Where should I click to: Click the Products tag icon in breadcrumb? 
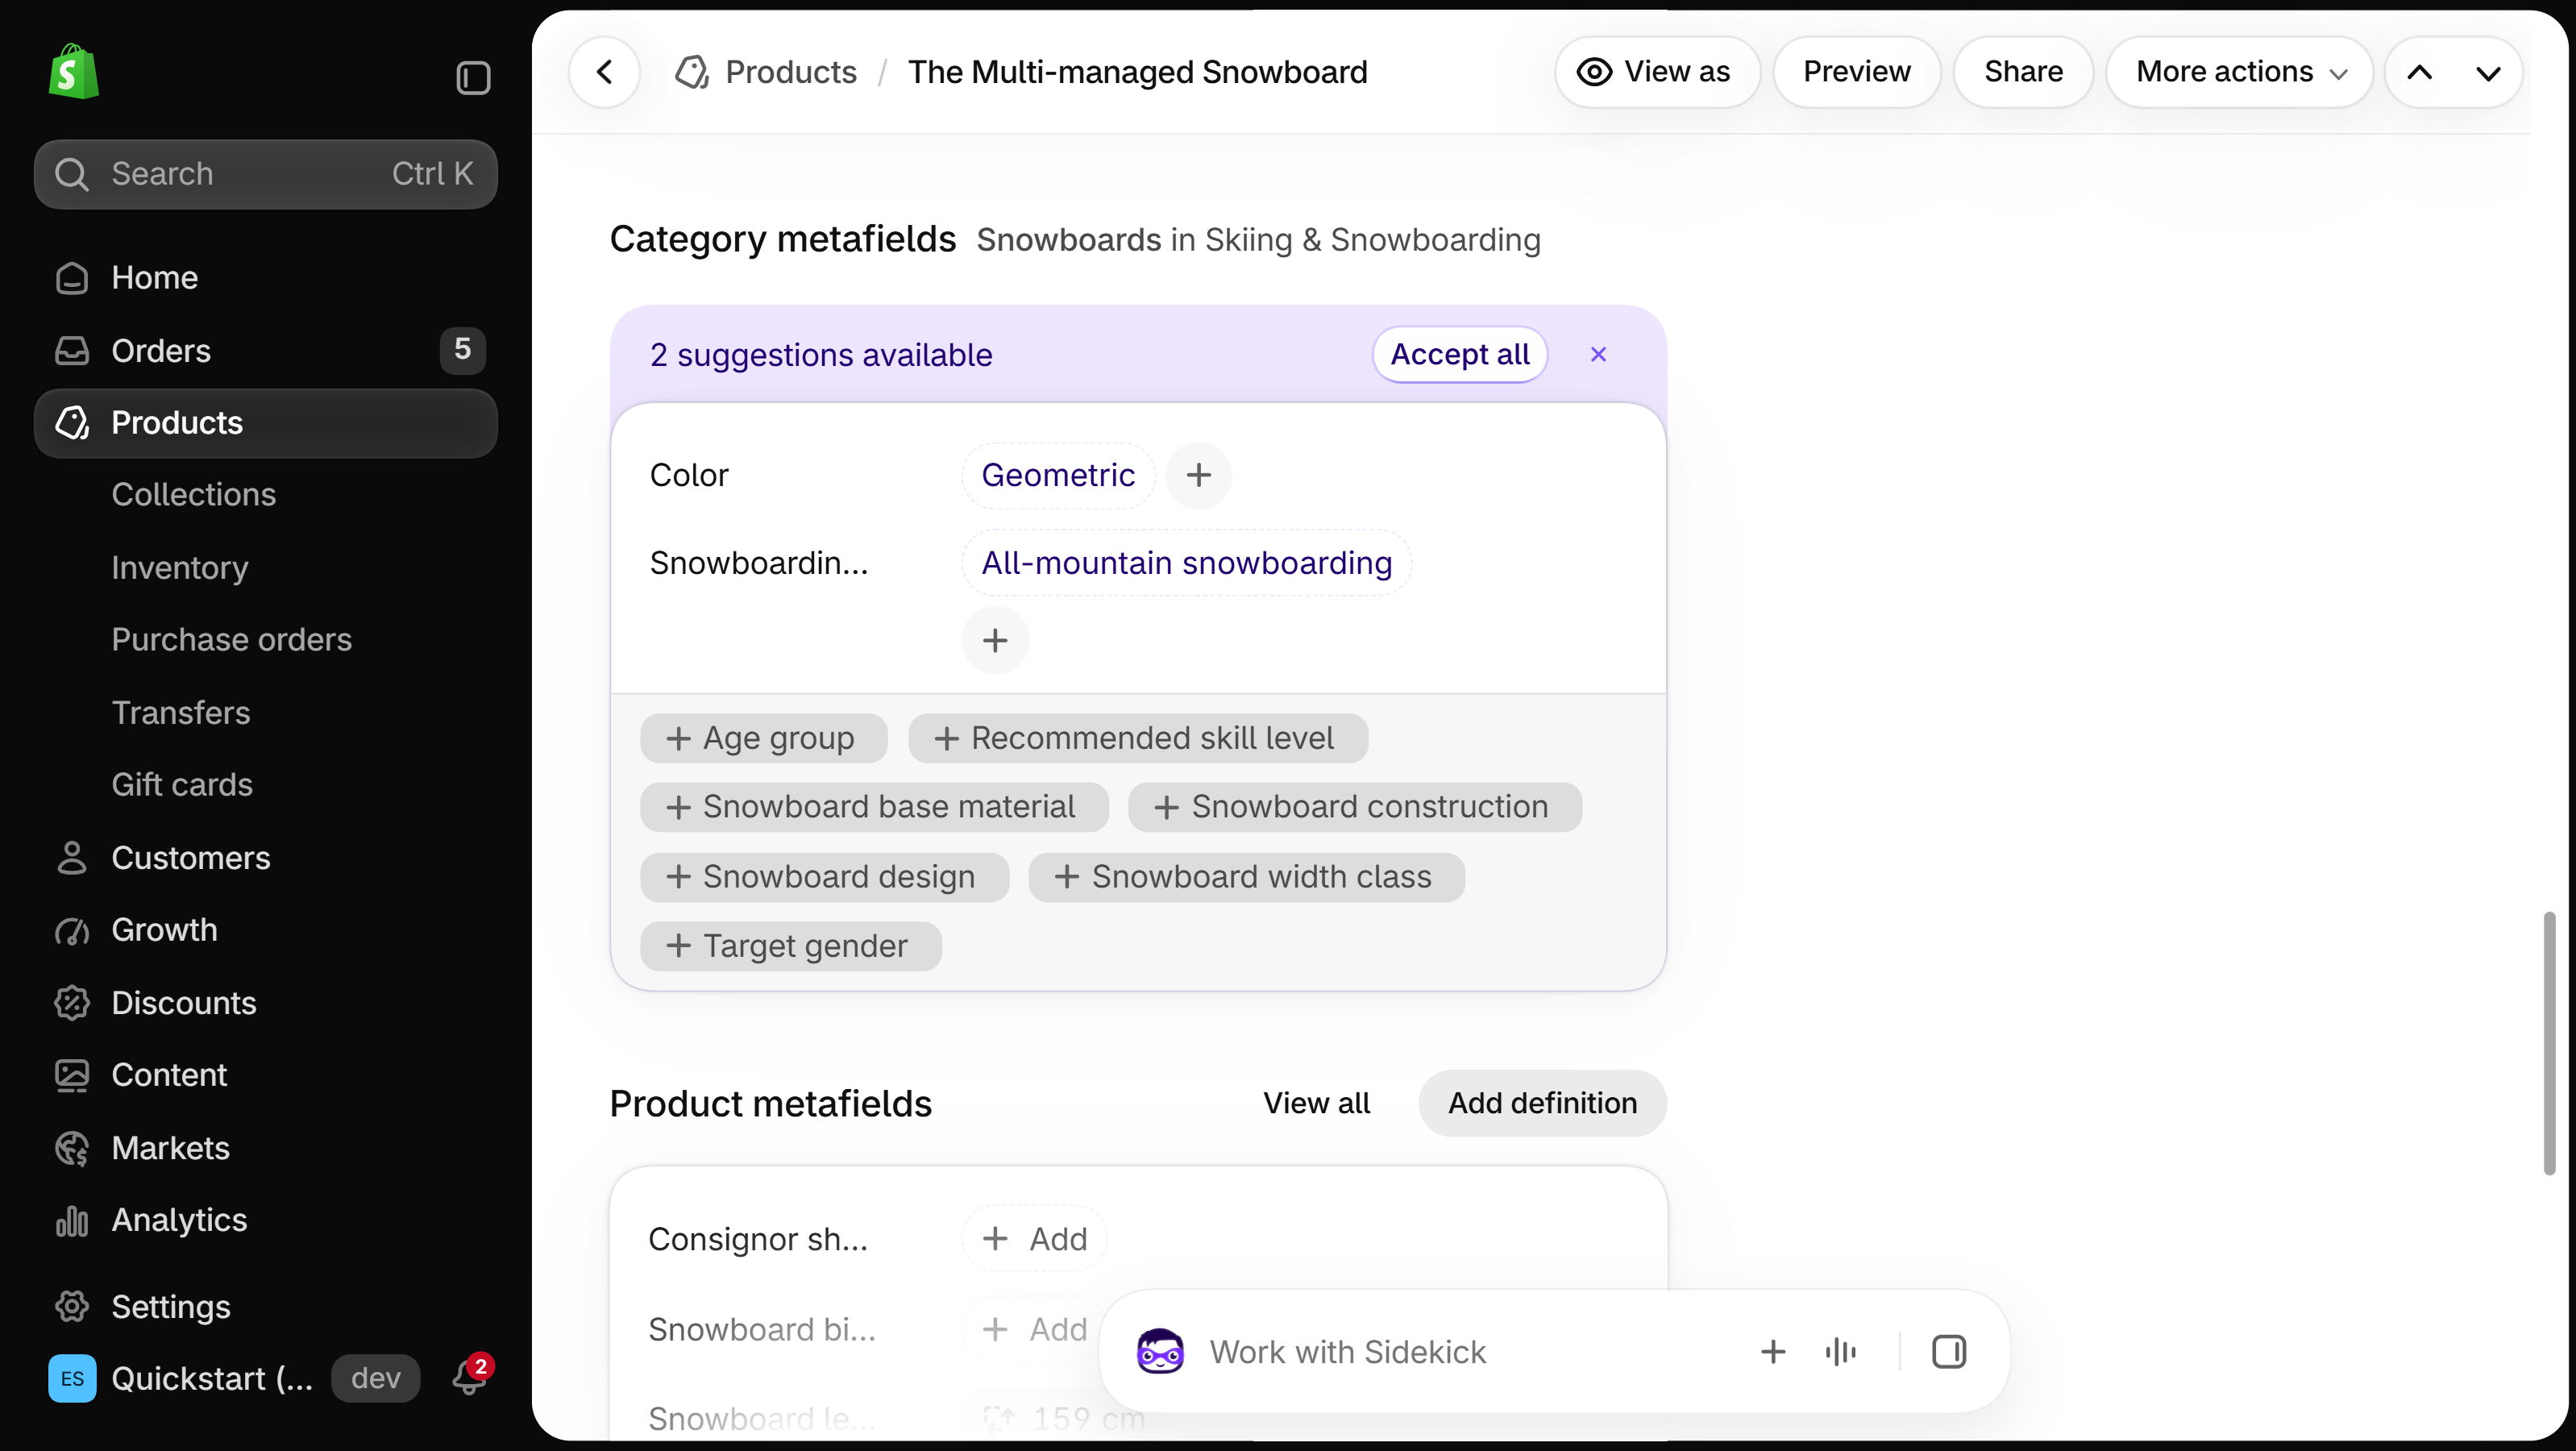692,72
